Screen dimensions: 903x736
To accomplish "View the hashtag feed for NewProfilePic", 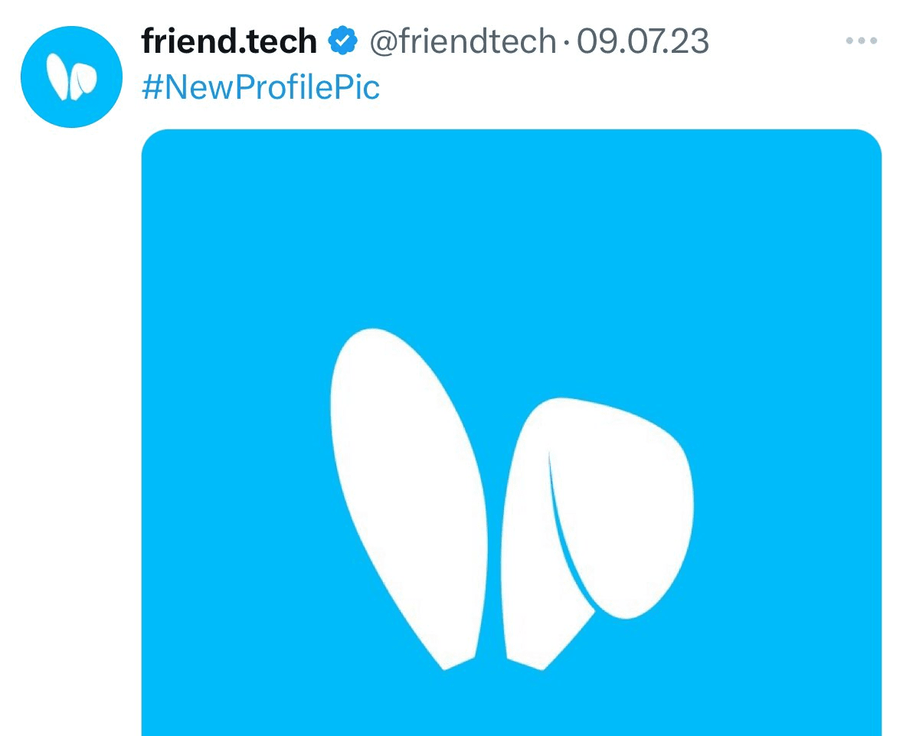I will click(260, 88).
